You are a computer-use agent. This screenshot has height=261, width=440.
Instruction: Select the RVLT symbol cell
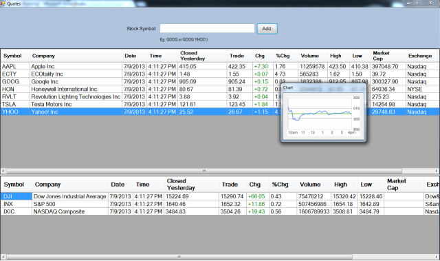[15, 97]
